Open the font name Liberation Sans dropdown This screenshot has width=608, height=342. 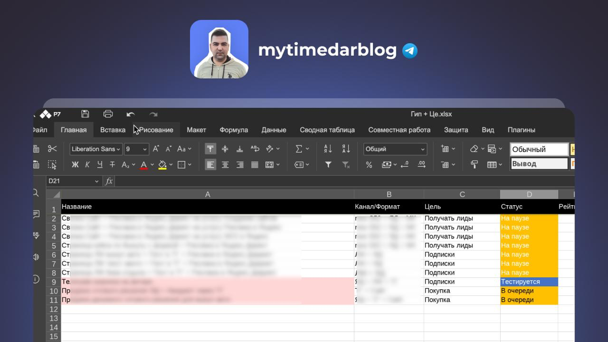[x=96, y=149]
